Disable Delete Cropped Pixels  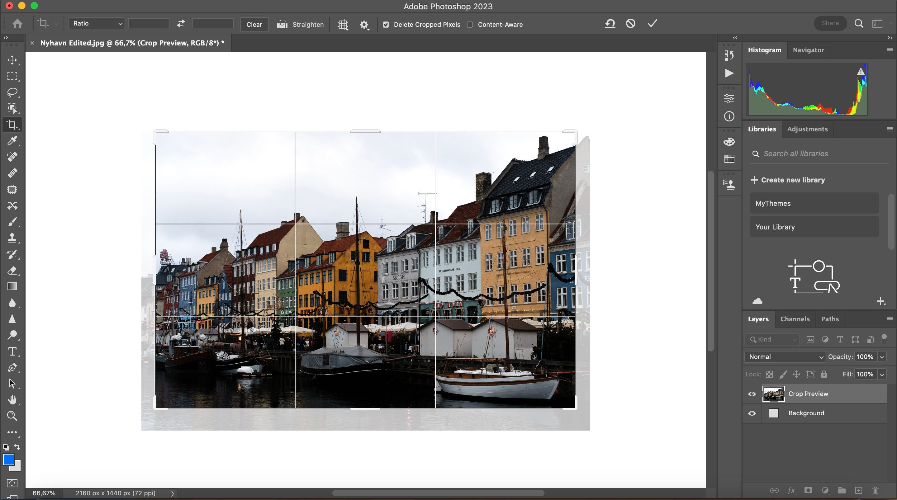point(386,25)
